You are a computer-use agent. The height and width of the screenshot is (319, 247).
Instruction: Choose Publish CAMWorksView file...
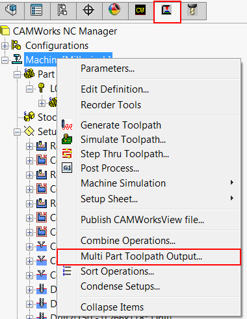pos(142,220)
